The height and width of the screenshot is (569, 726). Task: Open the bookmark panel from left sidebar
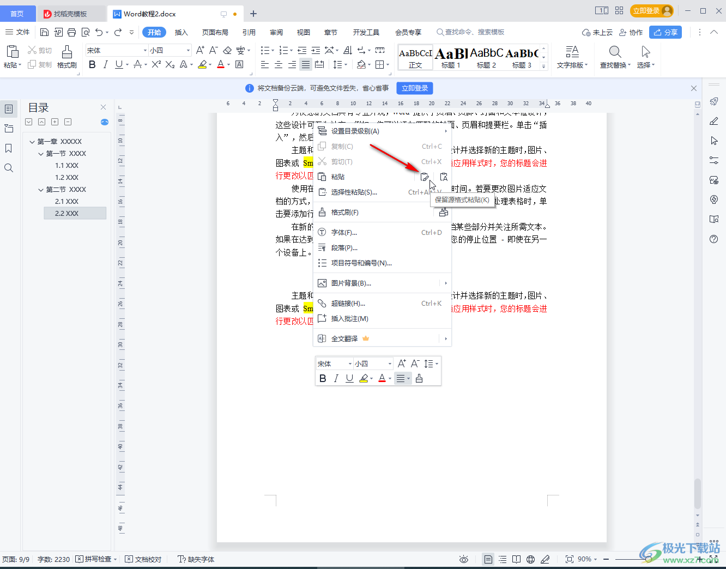pos(9,148)
